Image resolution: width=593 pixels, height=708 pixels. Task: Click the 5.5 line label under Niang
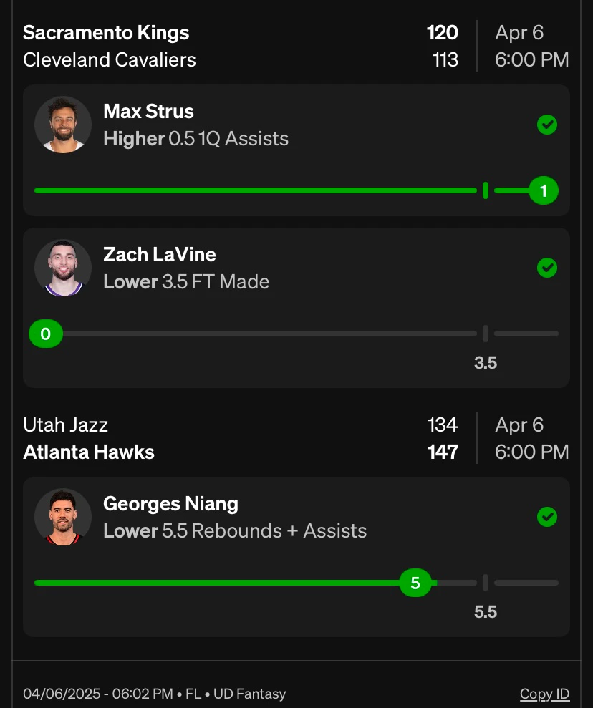pos(486,612)
